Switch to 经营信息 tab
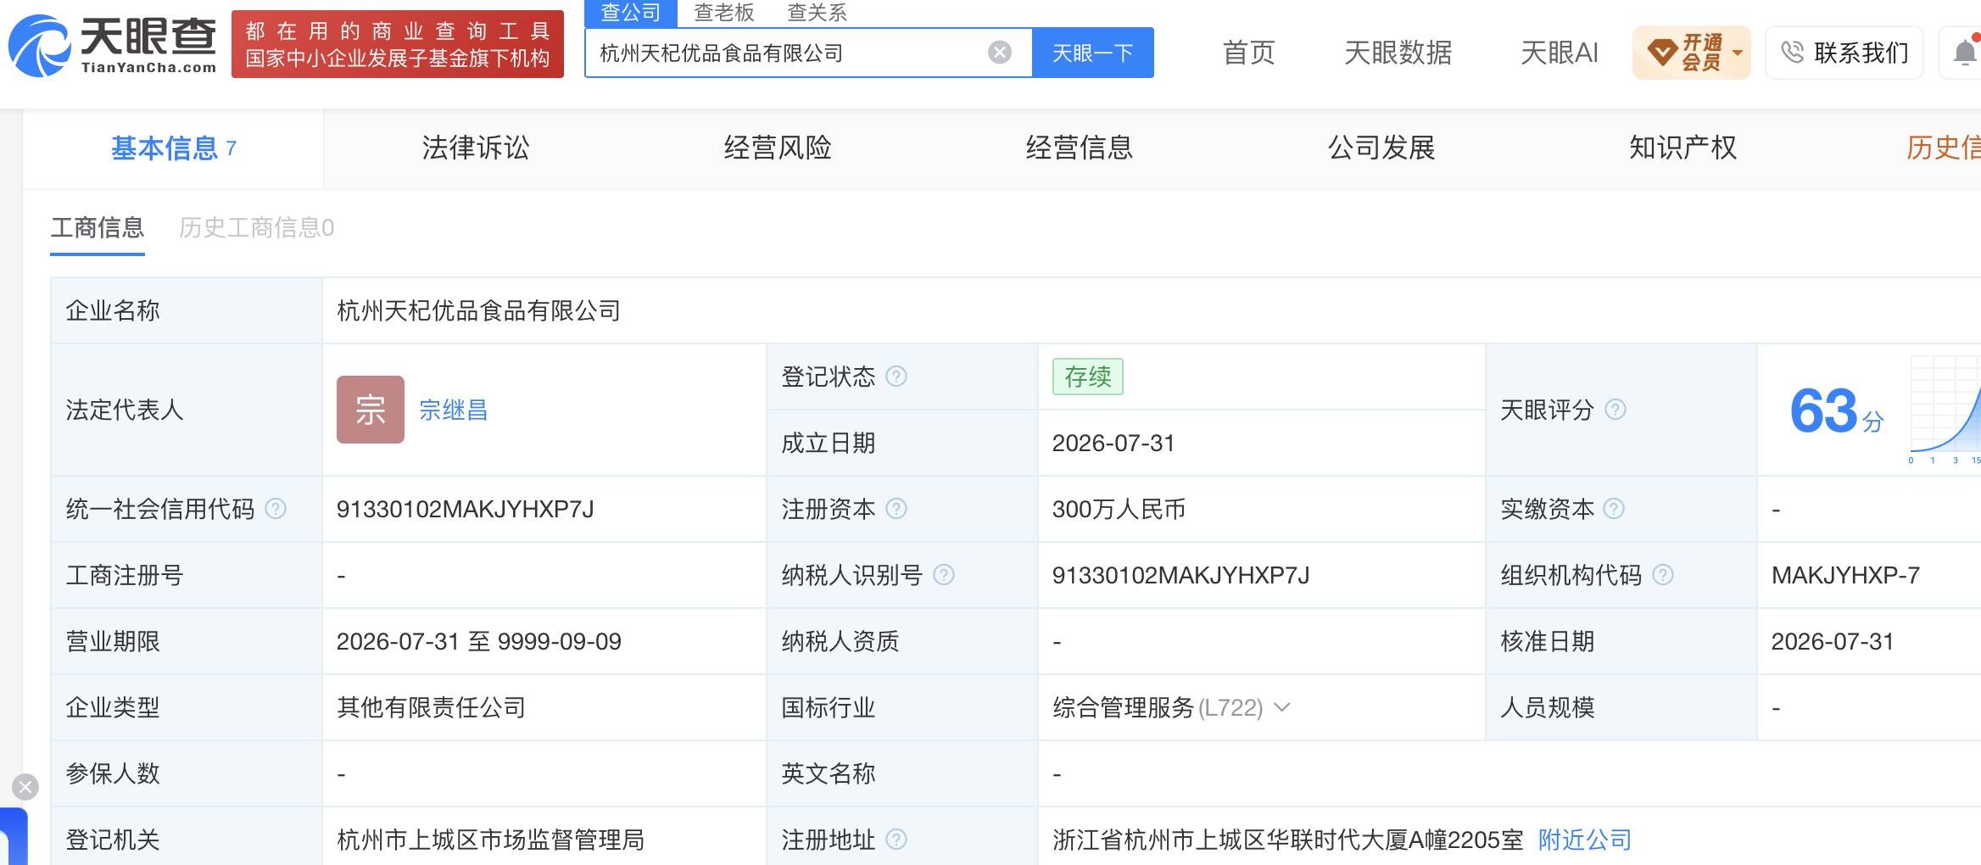This screenshot has height=865, width=1981. [x=1080, y=148]
